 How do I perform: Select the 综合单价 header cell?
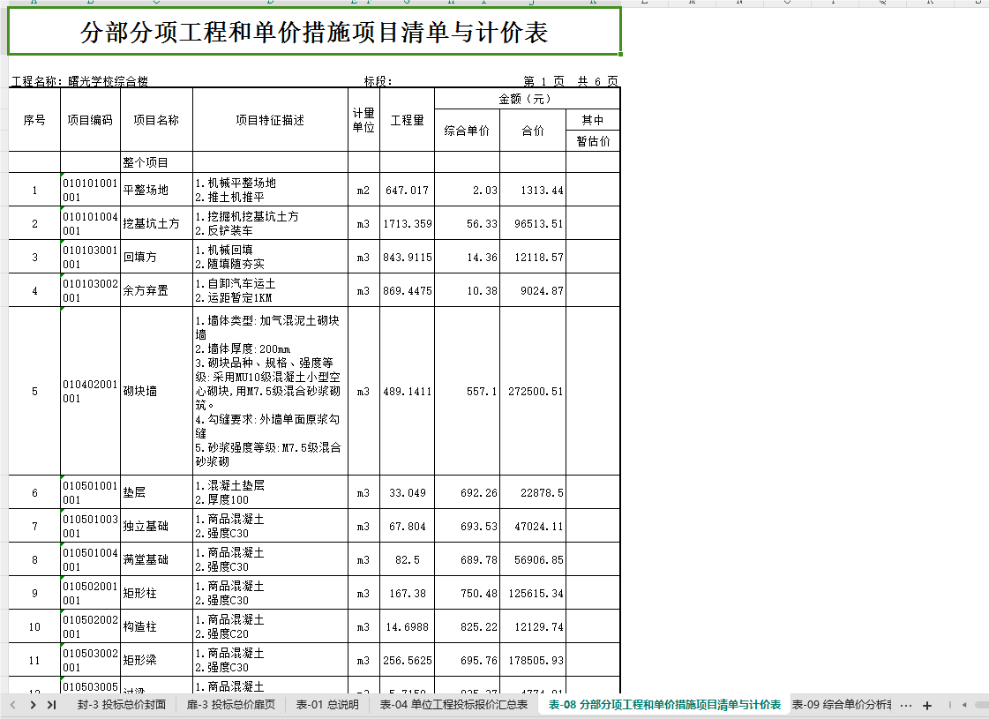click(x=467, y=131)
